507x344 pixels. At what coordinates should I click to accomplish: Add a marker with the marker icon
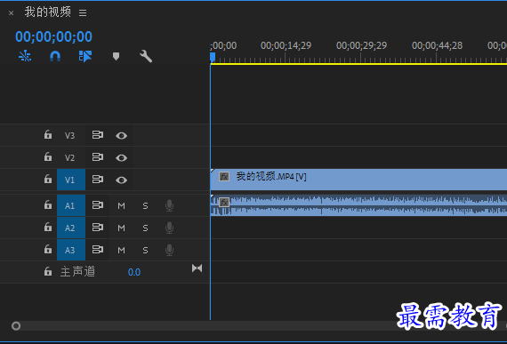117,57
